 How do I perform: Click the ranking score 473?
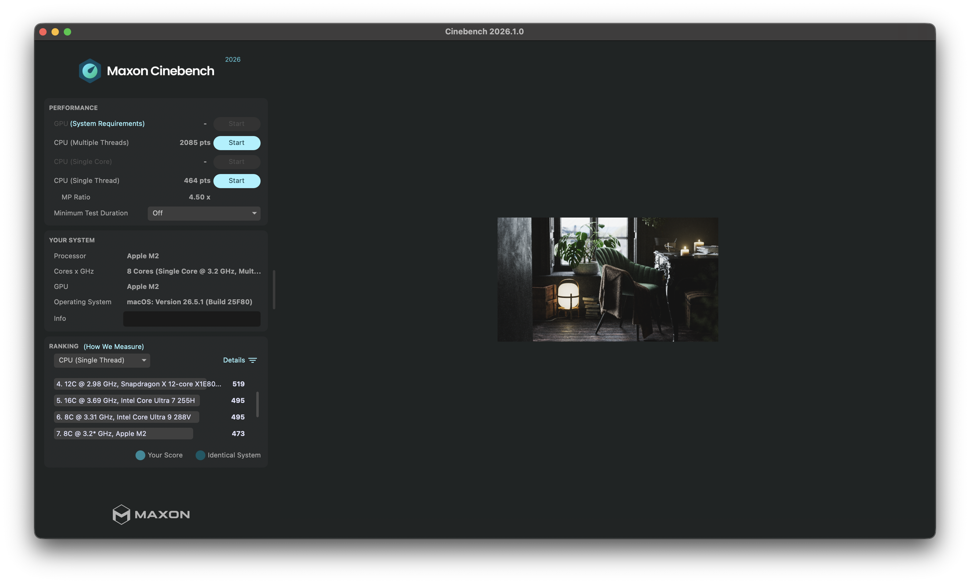pos(238,434)
